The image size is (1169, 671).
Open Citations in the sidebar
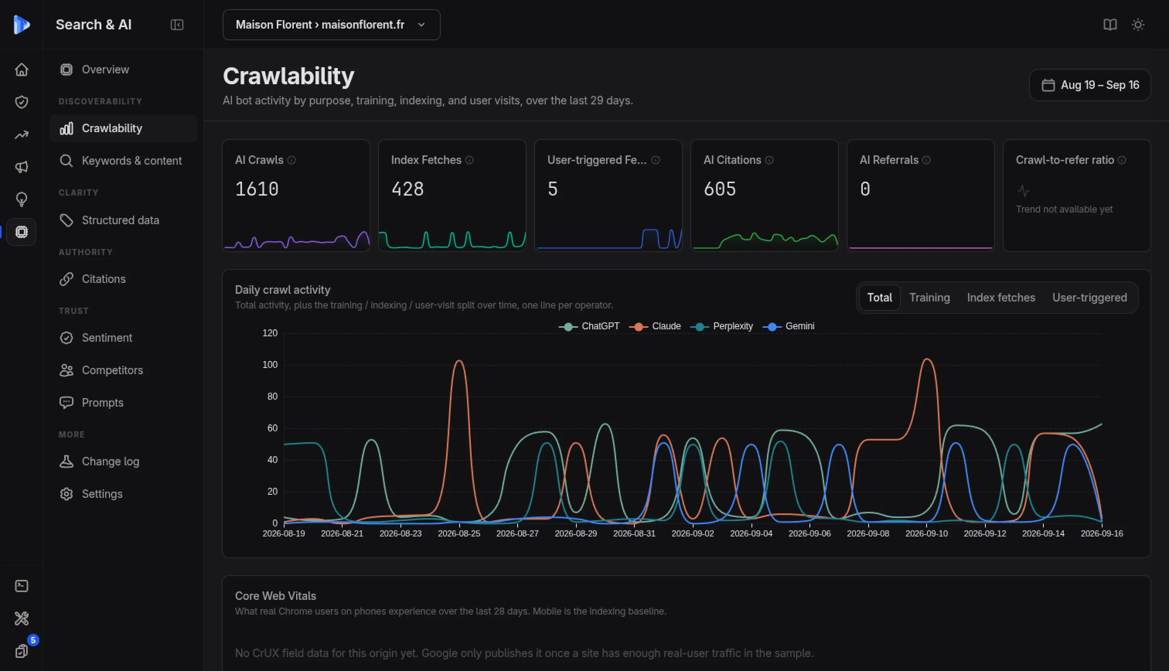pyautogui.click(x=123, y=279)
